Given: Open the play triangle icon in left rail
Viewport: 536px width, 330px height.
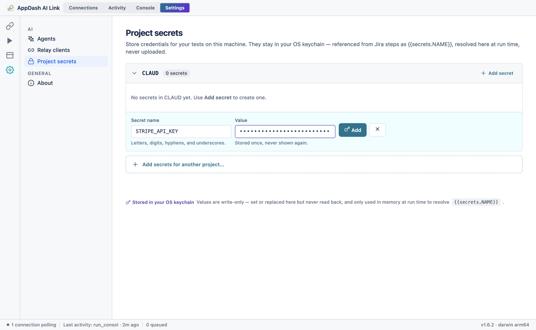Looking at the screenshot, I should pyautogui.click(x=10, y=41).
